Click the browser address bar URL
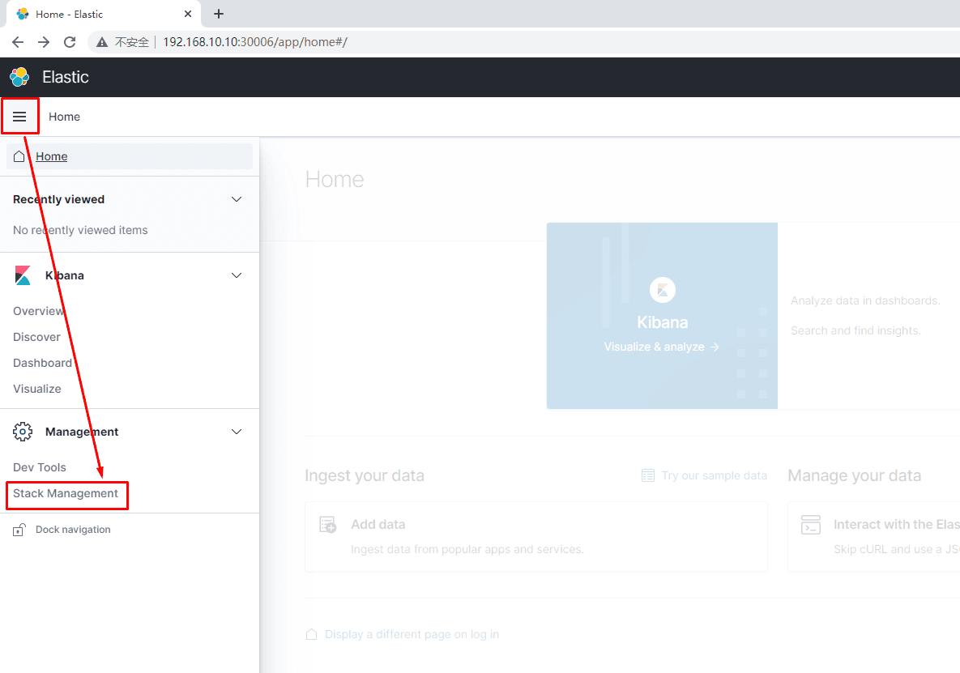The image size is (960, 673). tap(254, 42)
